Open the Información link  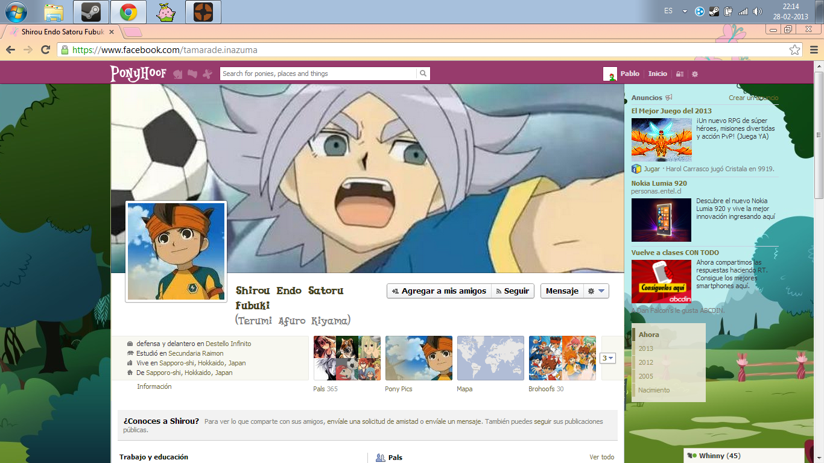tap(154, 386)
